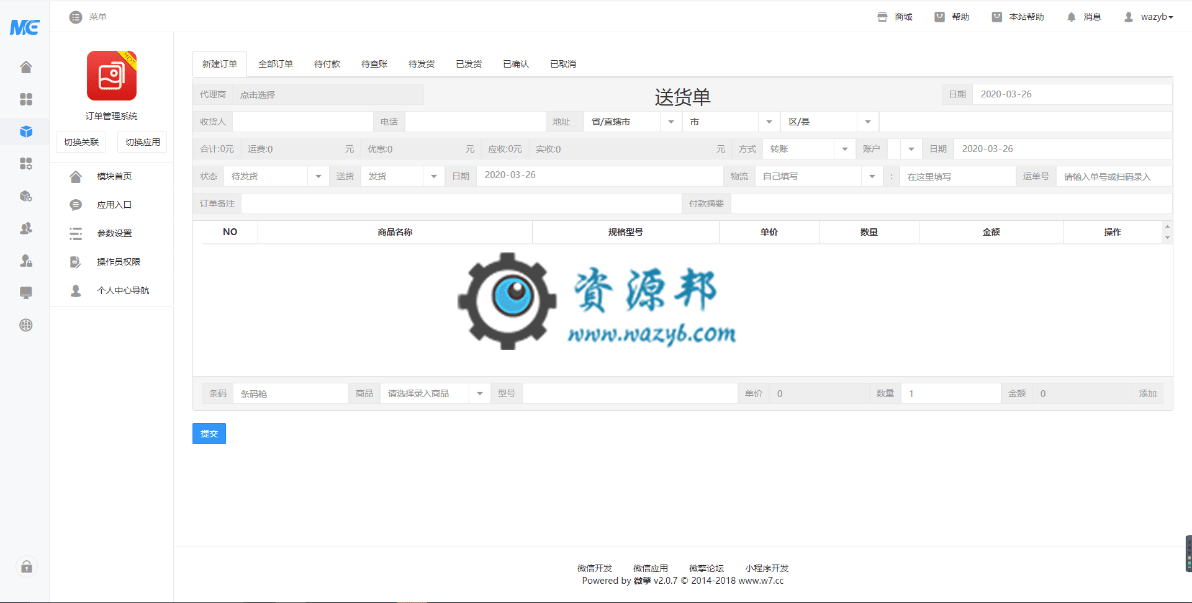Select the blue cube icon in left rail

26,132
